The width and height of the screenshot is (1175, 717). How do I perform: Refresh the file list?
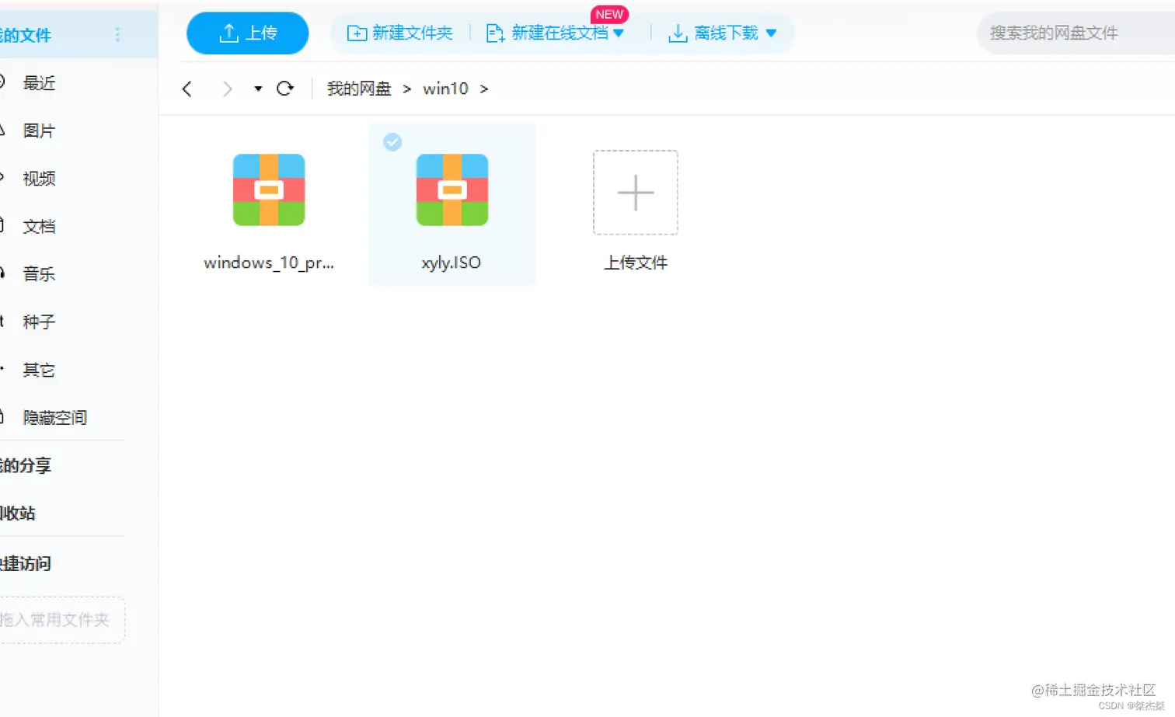click(x=285, y=89)
